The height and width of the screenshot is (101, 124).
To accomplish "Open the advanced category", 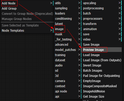I will coord(68,45).
